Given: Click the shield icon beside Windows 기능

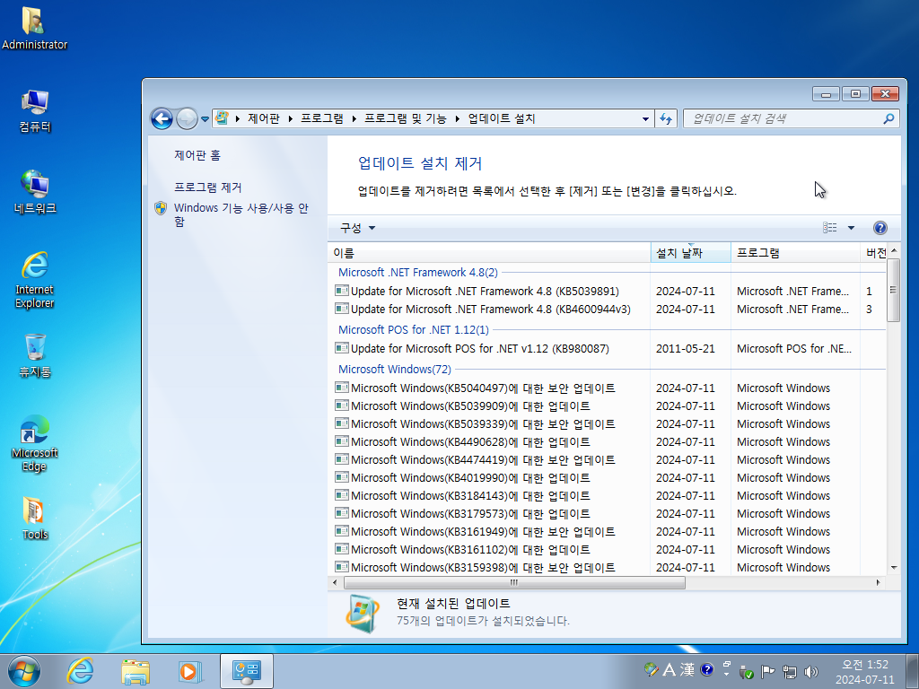Looking at the screenshot, I should [x=161, y=208].
